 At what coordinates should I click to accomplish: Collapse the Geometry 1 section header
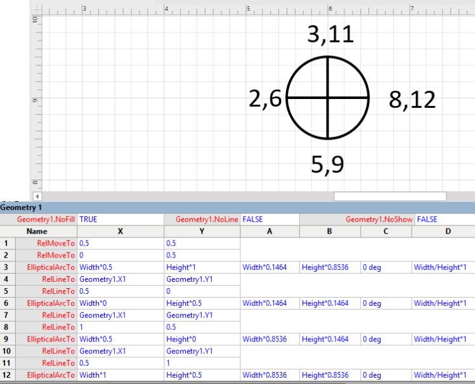(22, 208)
